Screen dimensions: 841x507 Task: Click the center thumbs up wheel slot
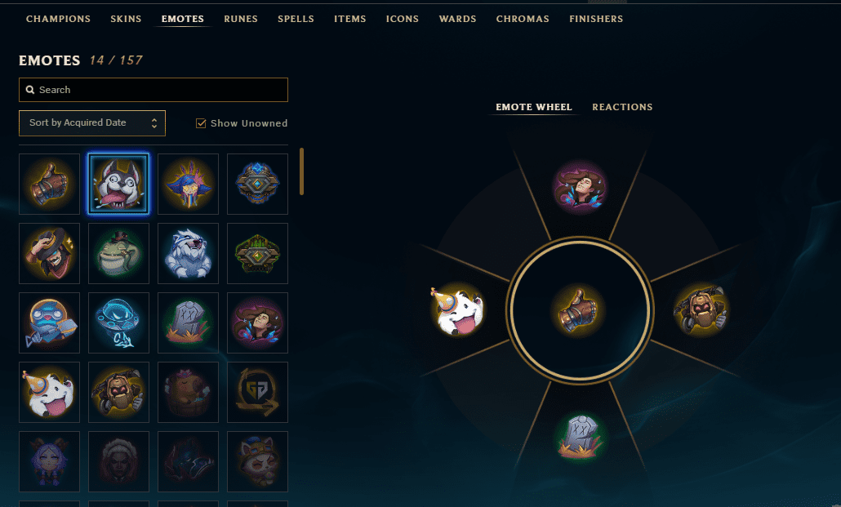[579, 310]
